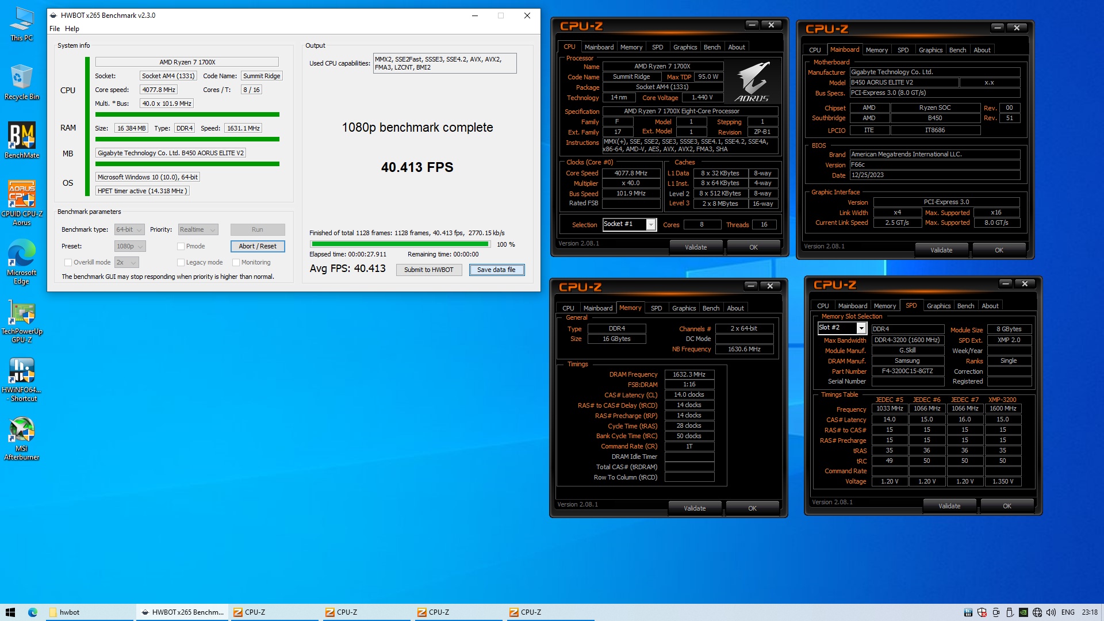This screenshot has width=1104, height=621.
Task: Open the Overkill mode 2x dropdown
Action: 126,262
